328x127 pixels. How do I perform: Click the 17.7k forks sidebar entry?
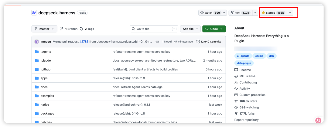[x=244, y=114]
